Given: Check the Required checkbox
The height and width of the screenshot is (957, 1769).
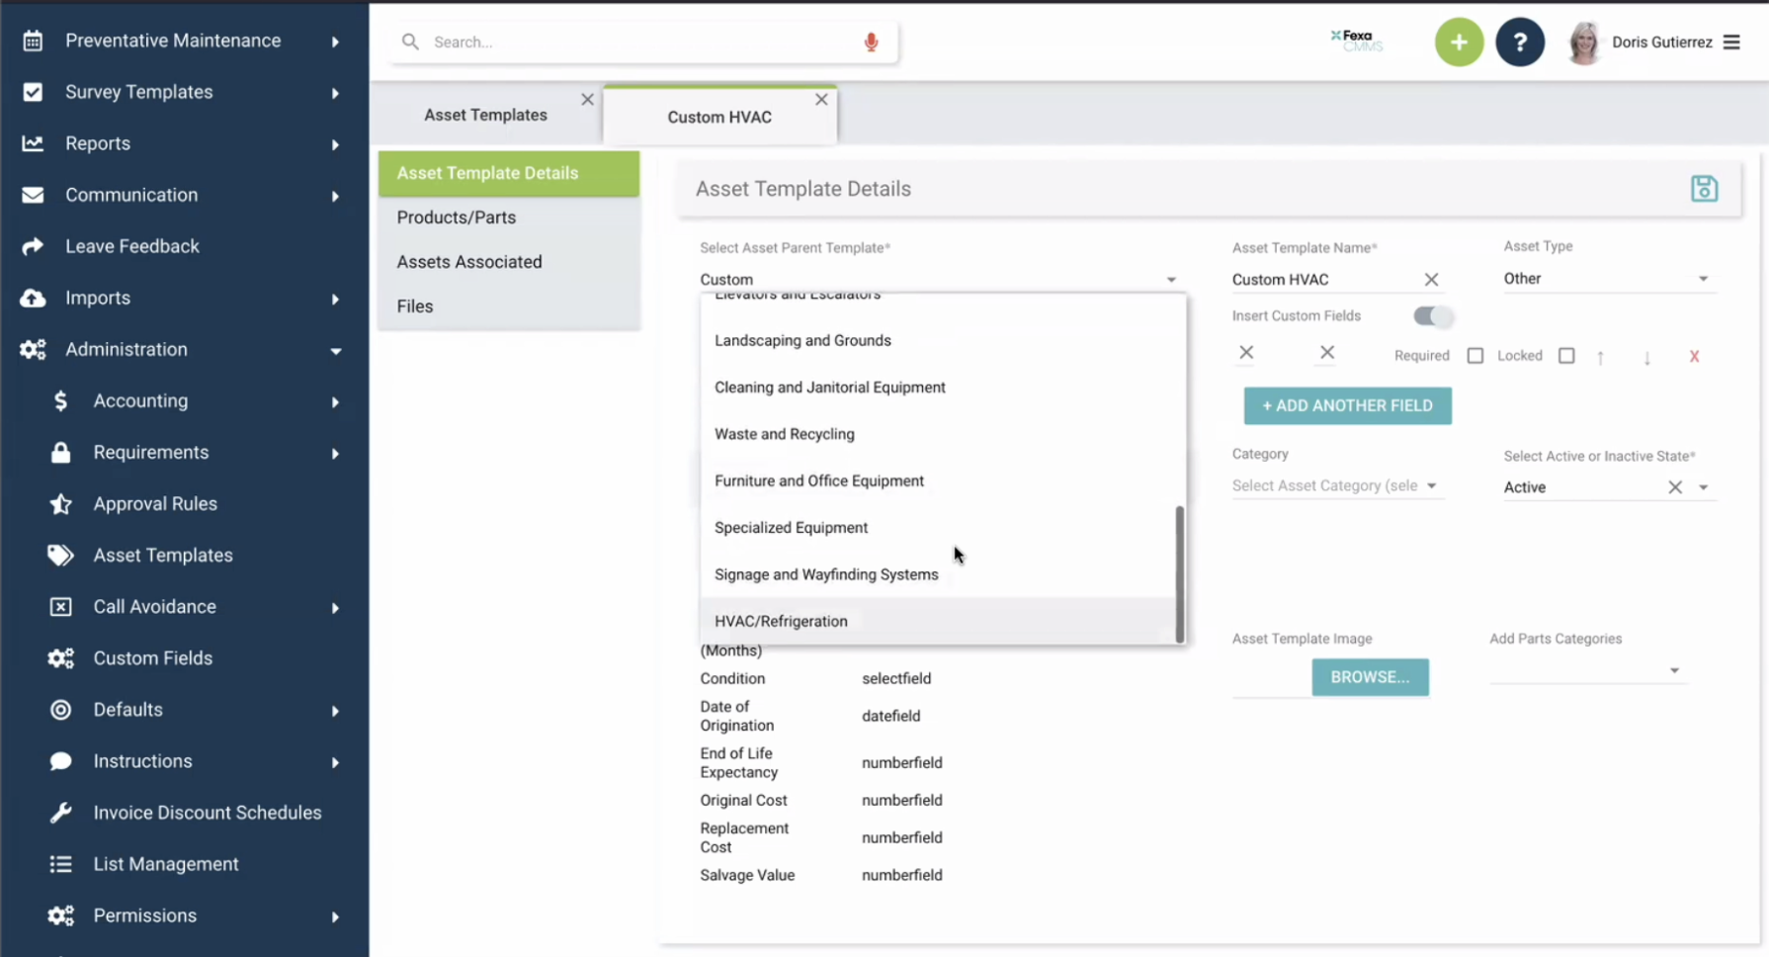Looking at the screenshot, I should (1474, 356).
